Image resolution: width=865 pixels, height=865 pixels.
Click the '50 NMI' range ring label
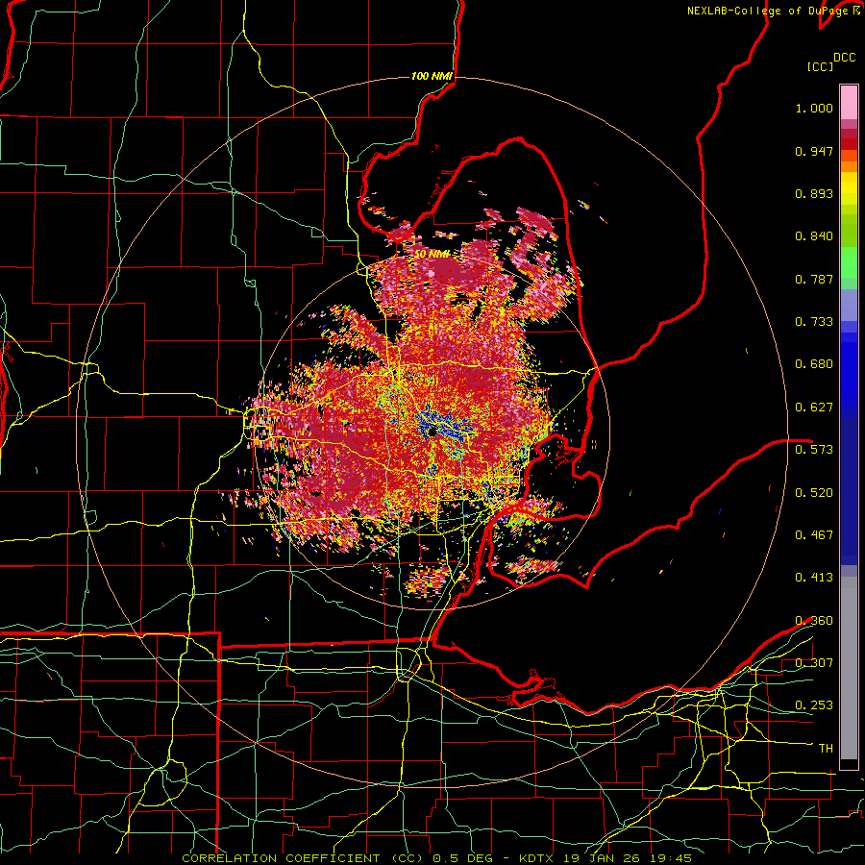[x=432, y=255]
